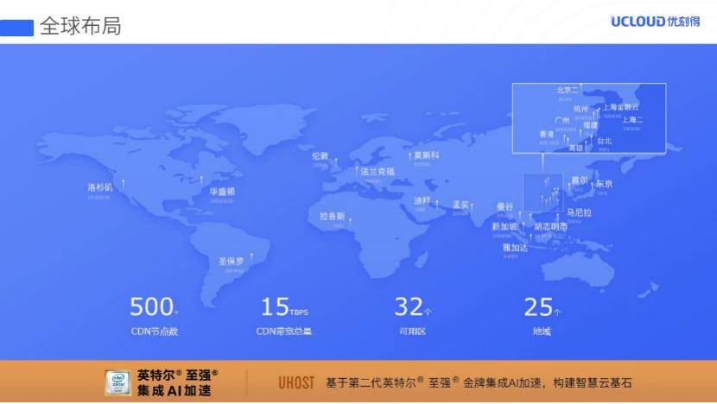Click the 拉各斯 map marker

(x=333, y=216)
